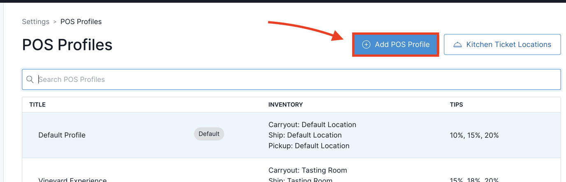Sort by the TITLE column header
Screen dimensions: 566x182
[x=37, y=105]
